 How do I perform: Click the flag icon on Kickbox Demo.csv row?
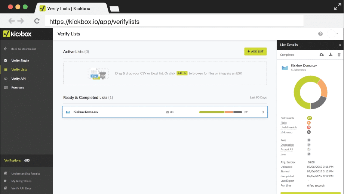click(246, 112)
